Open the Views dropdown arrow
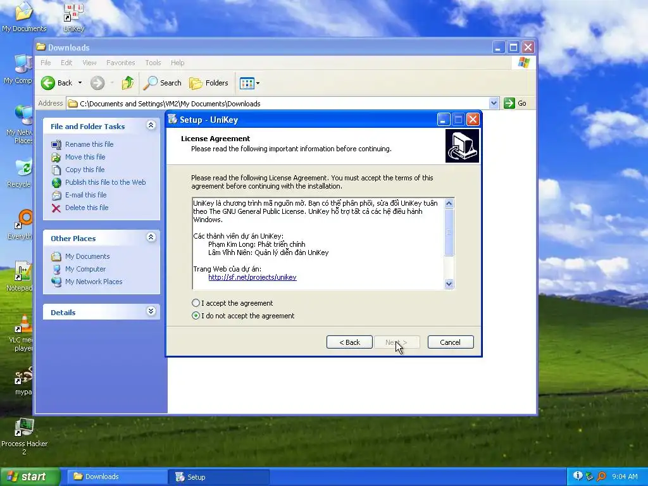The width and height of the screenshot is (648, 486). (x=258, y=83)
